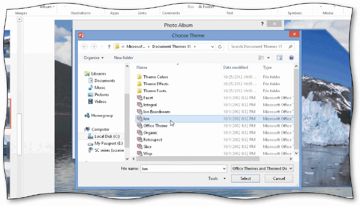
Task: Open the Office Themes file type dropdown
Action: pos(262,169)
